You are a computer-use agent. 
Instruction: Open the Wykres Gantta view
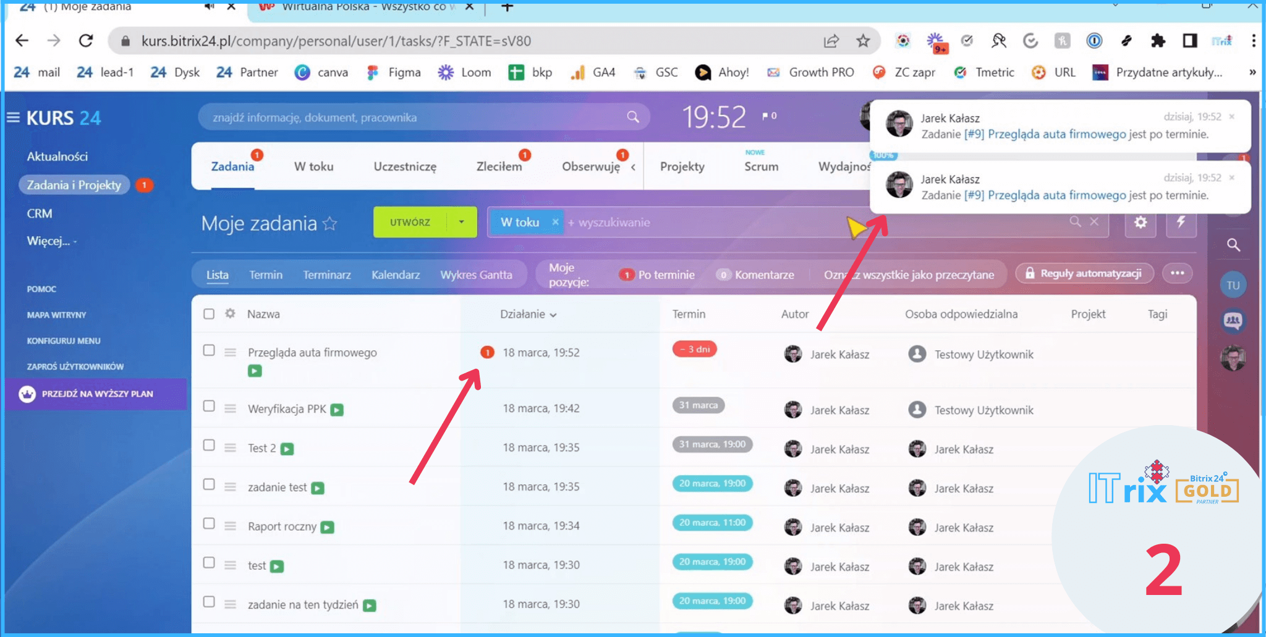476,275
